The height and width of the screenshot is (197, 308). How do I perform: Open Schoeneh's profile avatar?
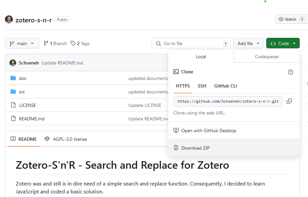point(13,62)
